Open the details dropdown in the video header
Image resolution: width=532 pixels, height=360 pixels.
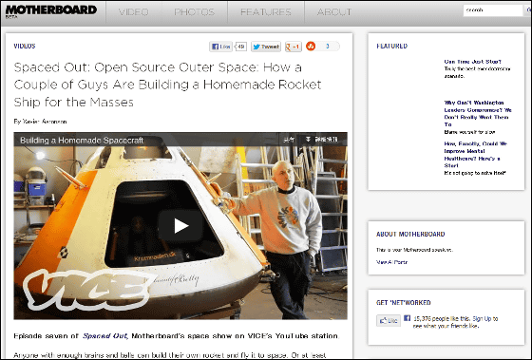(x=322, y=140)
